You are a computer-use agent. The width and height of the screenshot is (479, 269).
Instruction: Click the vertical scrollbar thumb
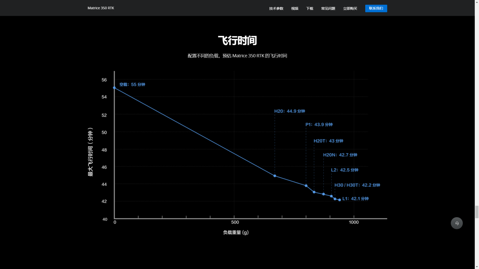pyautogui.click(x=477, y=212)
